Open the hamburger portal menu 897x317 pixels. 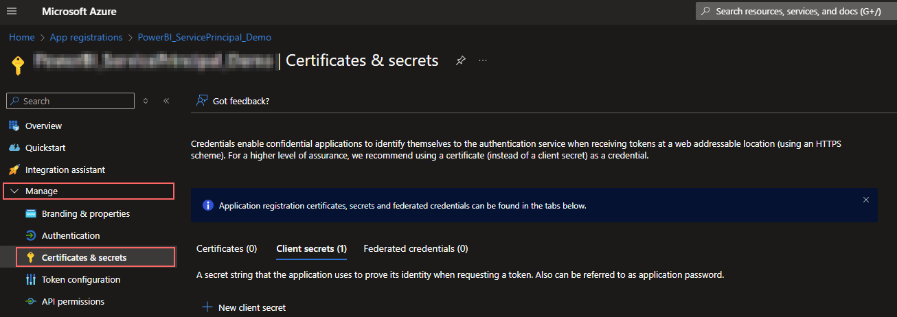point(12,11)
